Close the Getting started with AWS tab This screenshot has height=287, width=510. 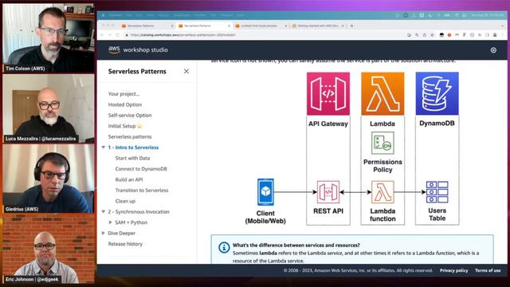tap(343, 26)
